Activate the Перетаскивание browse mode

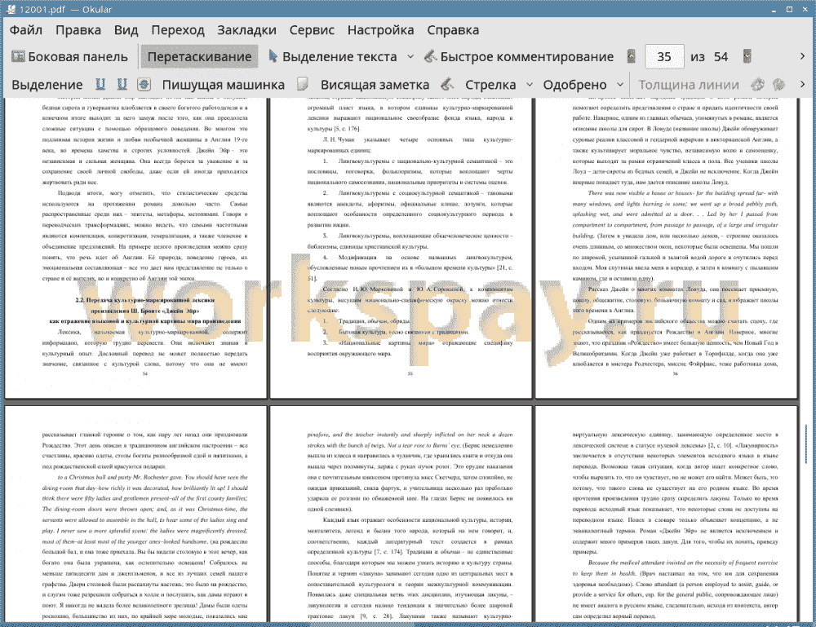pos(199,57)
